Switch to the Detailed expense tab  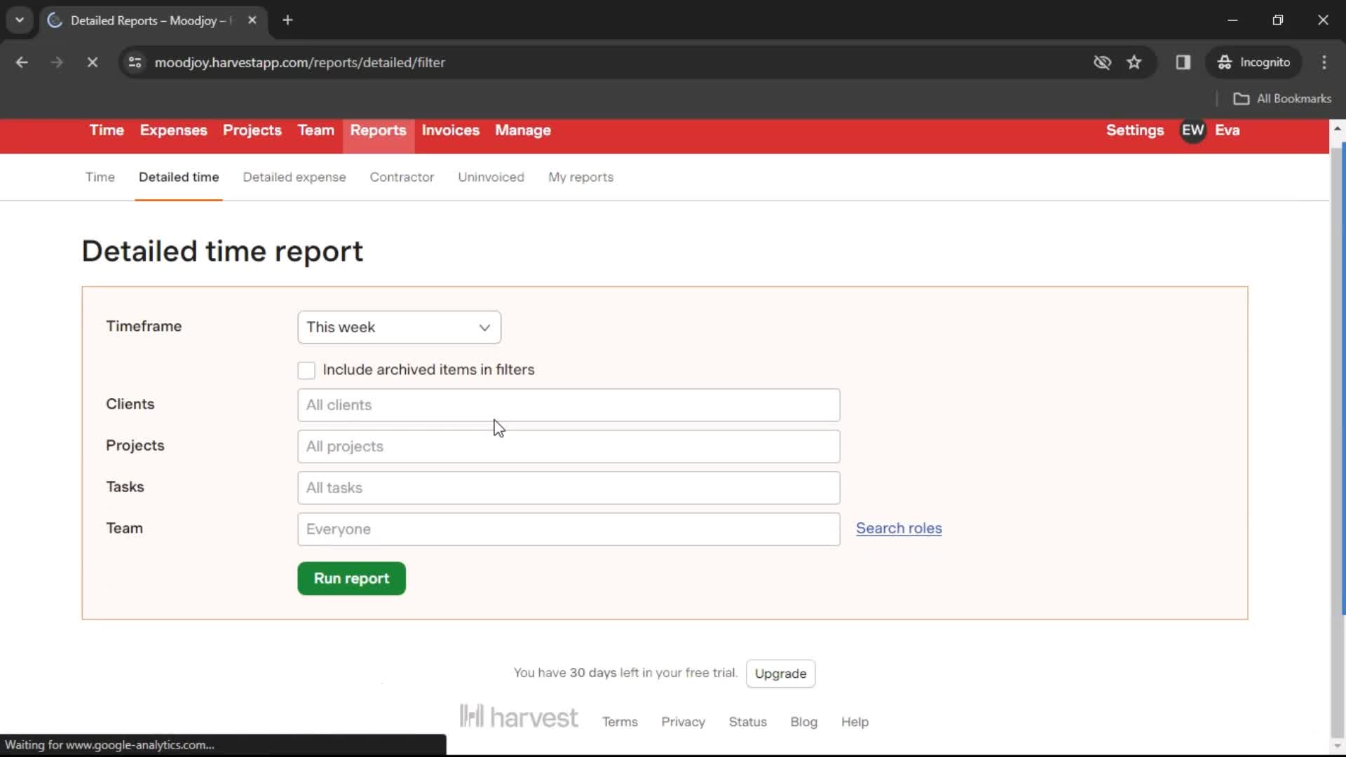pos(294,177)
